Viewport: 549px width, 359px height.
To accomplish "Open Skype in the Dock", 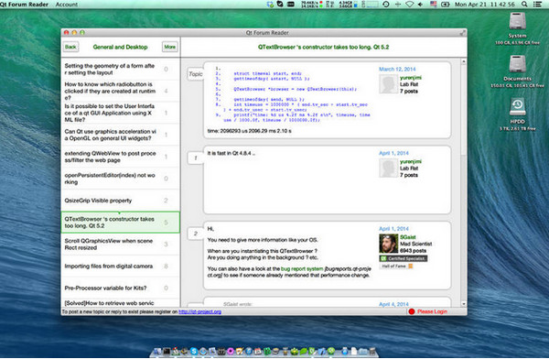I will coord(194,351).
